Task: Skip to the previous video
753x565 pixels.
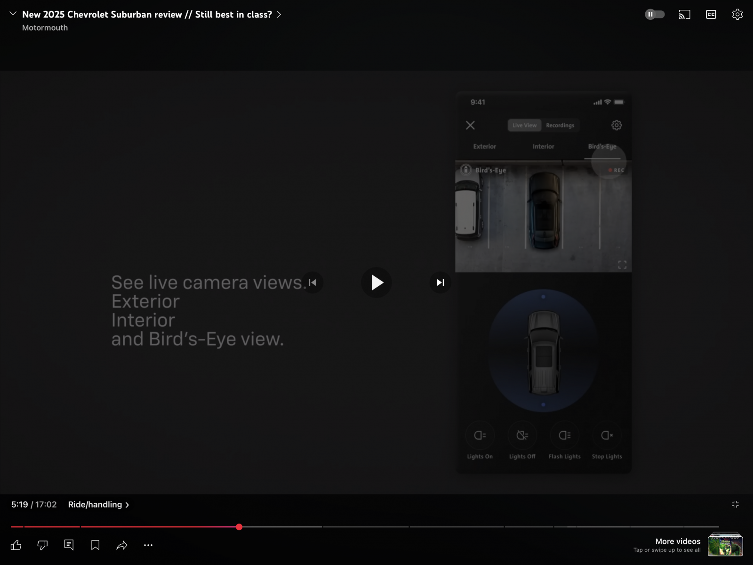Action: 312,282
